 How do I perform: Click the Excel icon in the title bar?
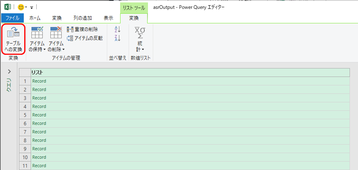coord(8,7)
